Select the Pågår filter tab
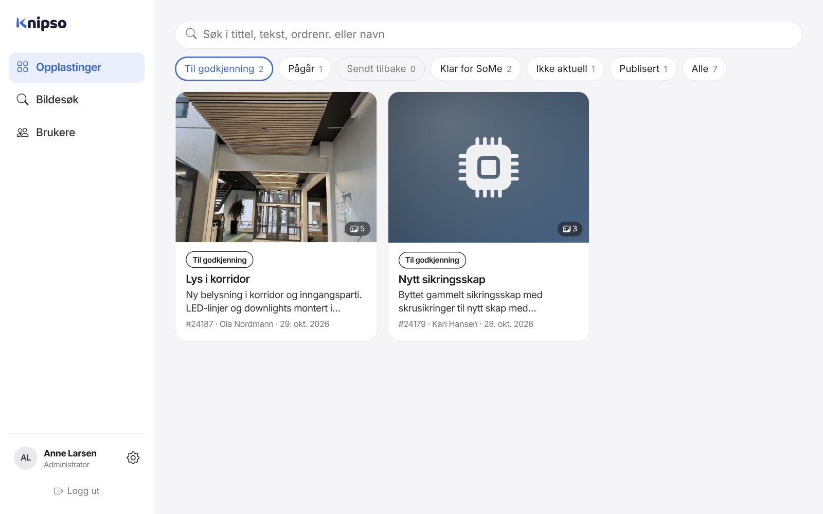 [x=305, y=69]
